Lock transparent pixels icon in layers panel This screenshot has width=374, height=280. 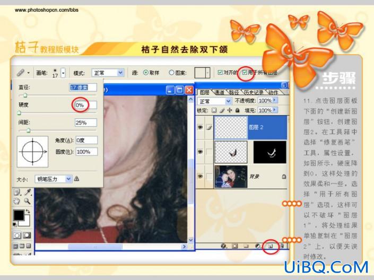point(214,110)
